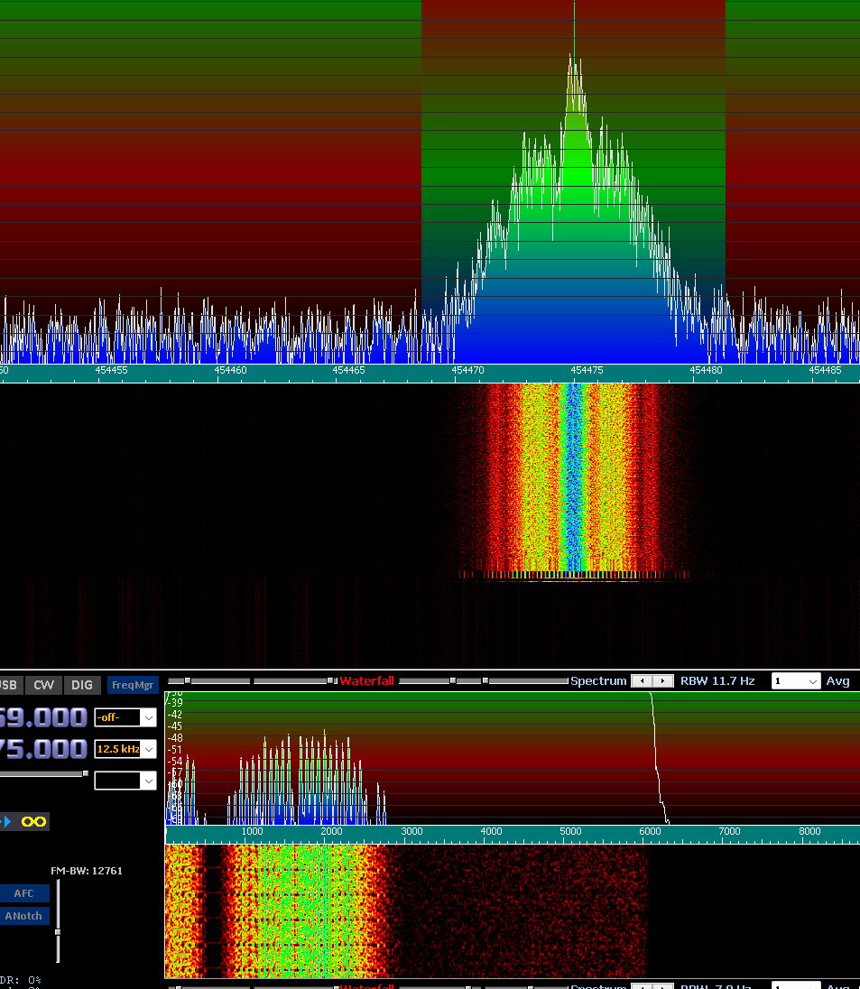Click 1000 on the audio frequency scale
This screenshot has height=989, width=860.
click(x=253, y=831)
